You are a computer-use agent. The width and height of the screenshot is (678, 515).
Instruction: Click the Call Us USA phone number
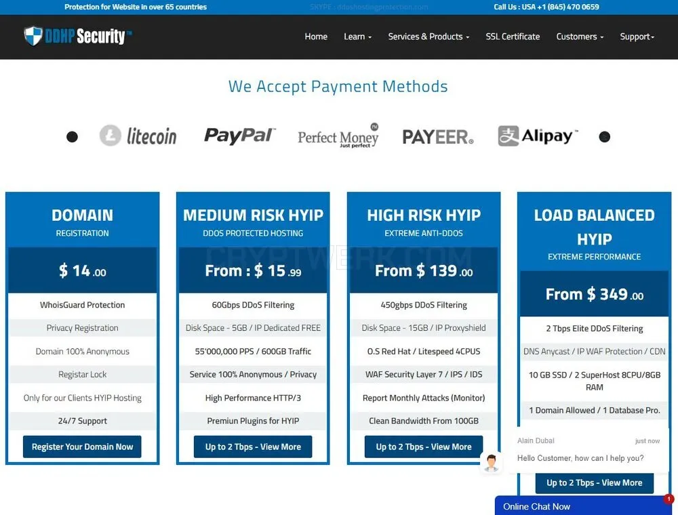(x=546, y=7)
